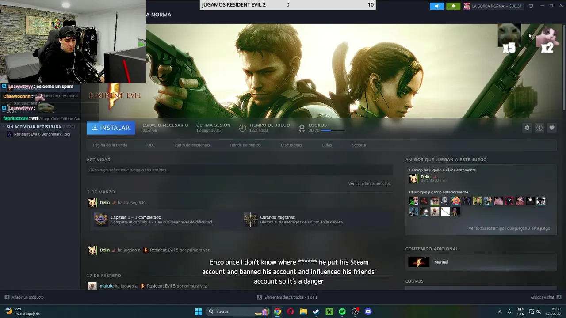The height and width of the screenshot is (318, 566).
Task: Open the volume tray icon
Action: point(539,311)
